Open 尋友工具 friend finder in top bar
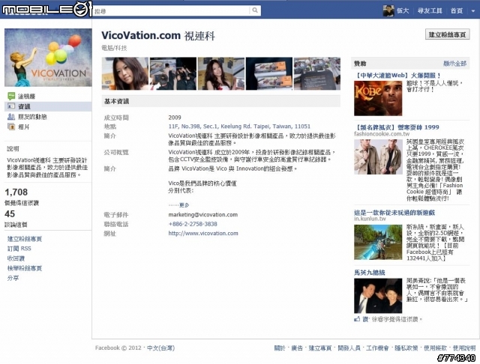480x364 pixels. point(430,10)
